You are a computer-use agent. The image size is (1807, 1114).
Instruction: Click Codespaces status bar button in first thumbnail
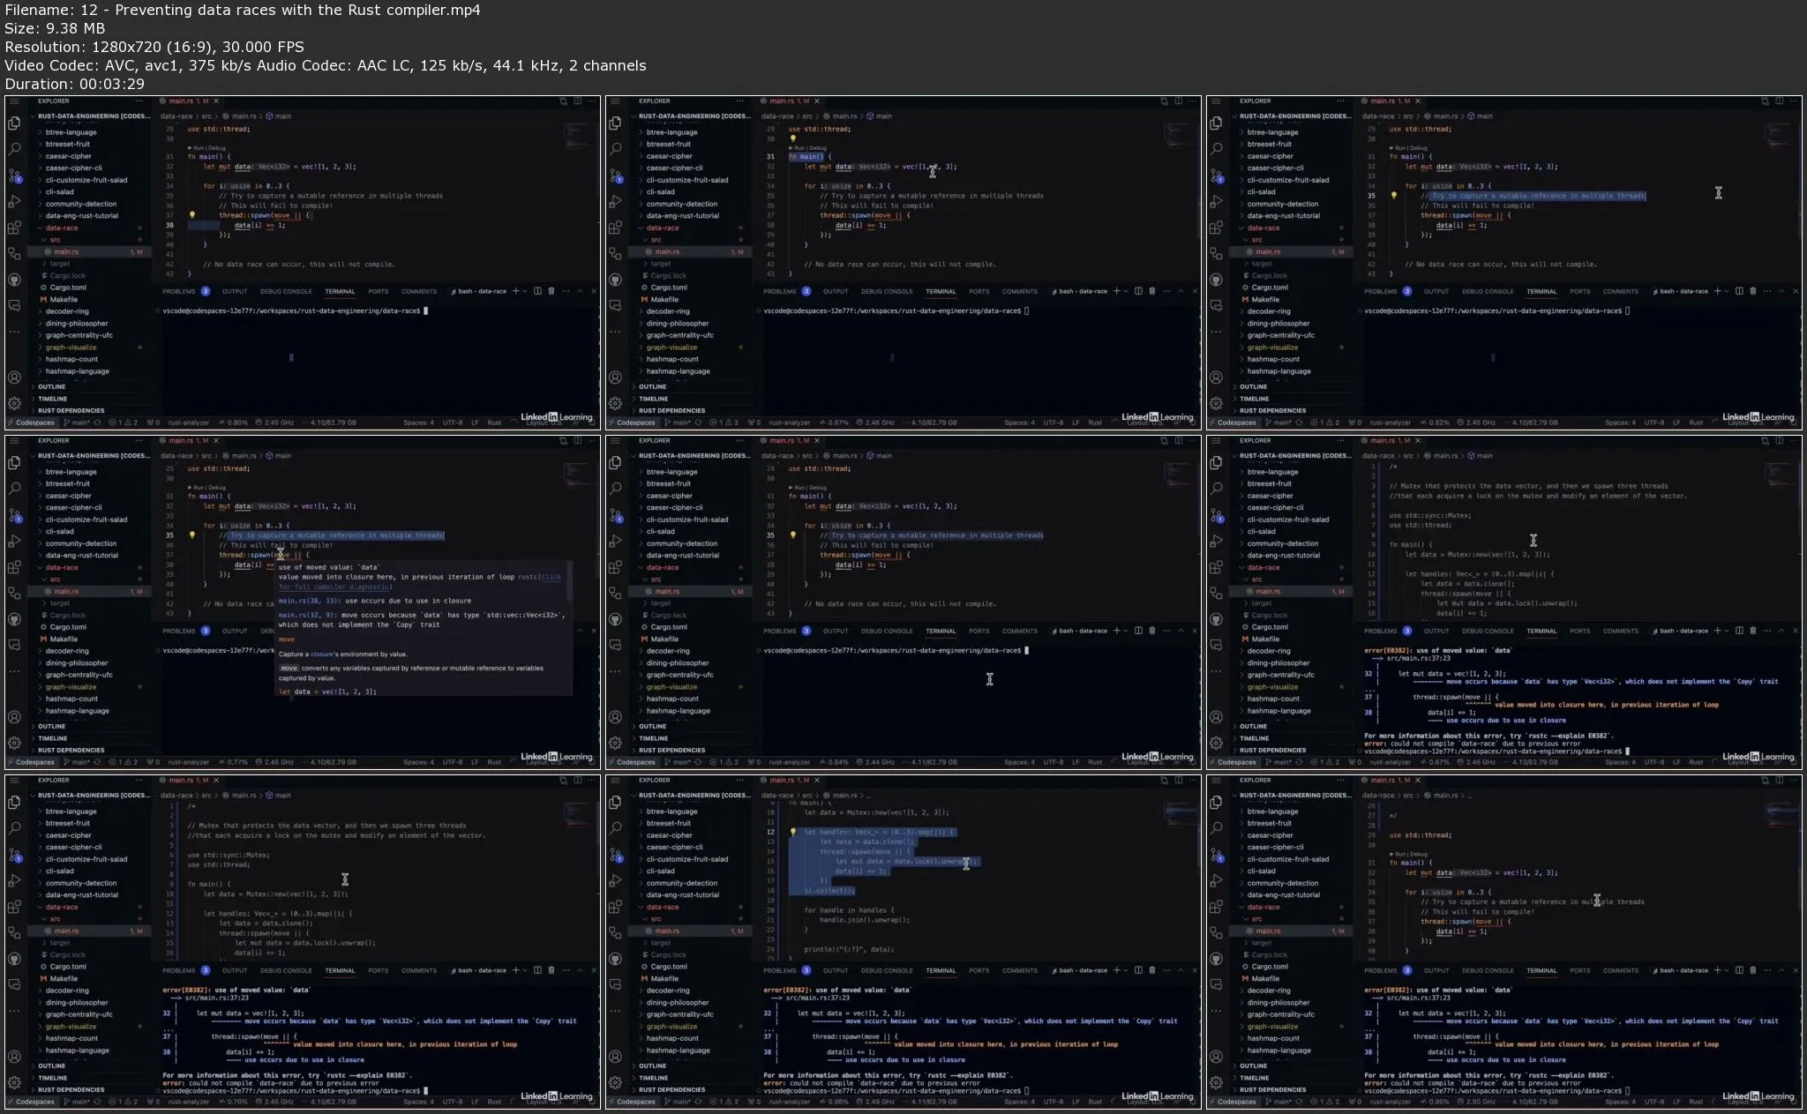click(x=31, y=422)
